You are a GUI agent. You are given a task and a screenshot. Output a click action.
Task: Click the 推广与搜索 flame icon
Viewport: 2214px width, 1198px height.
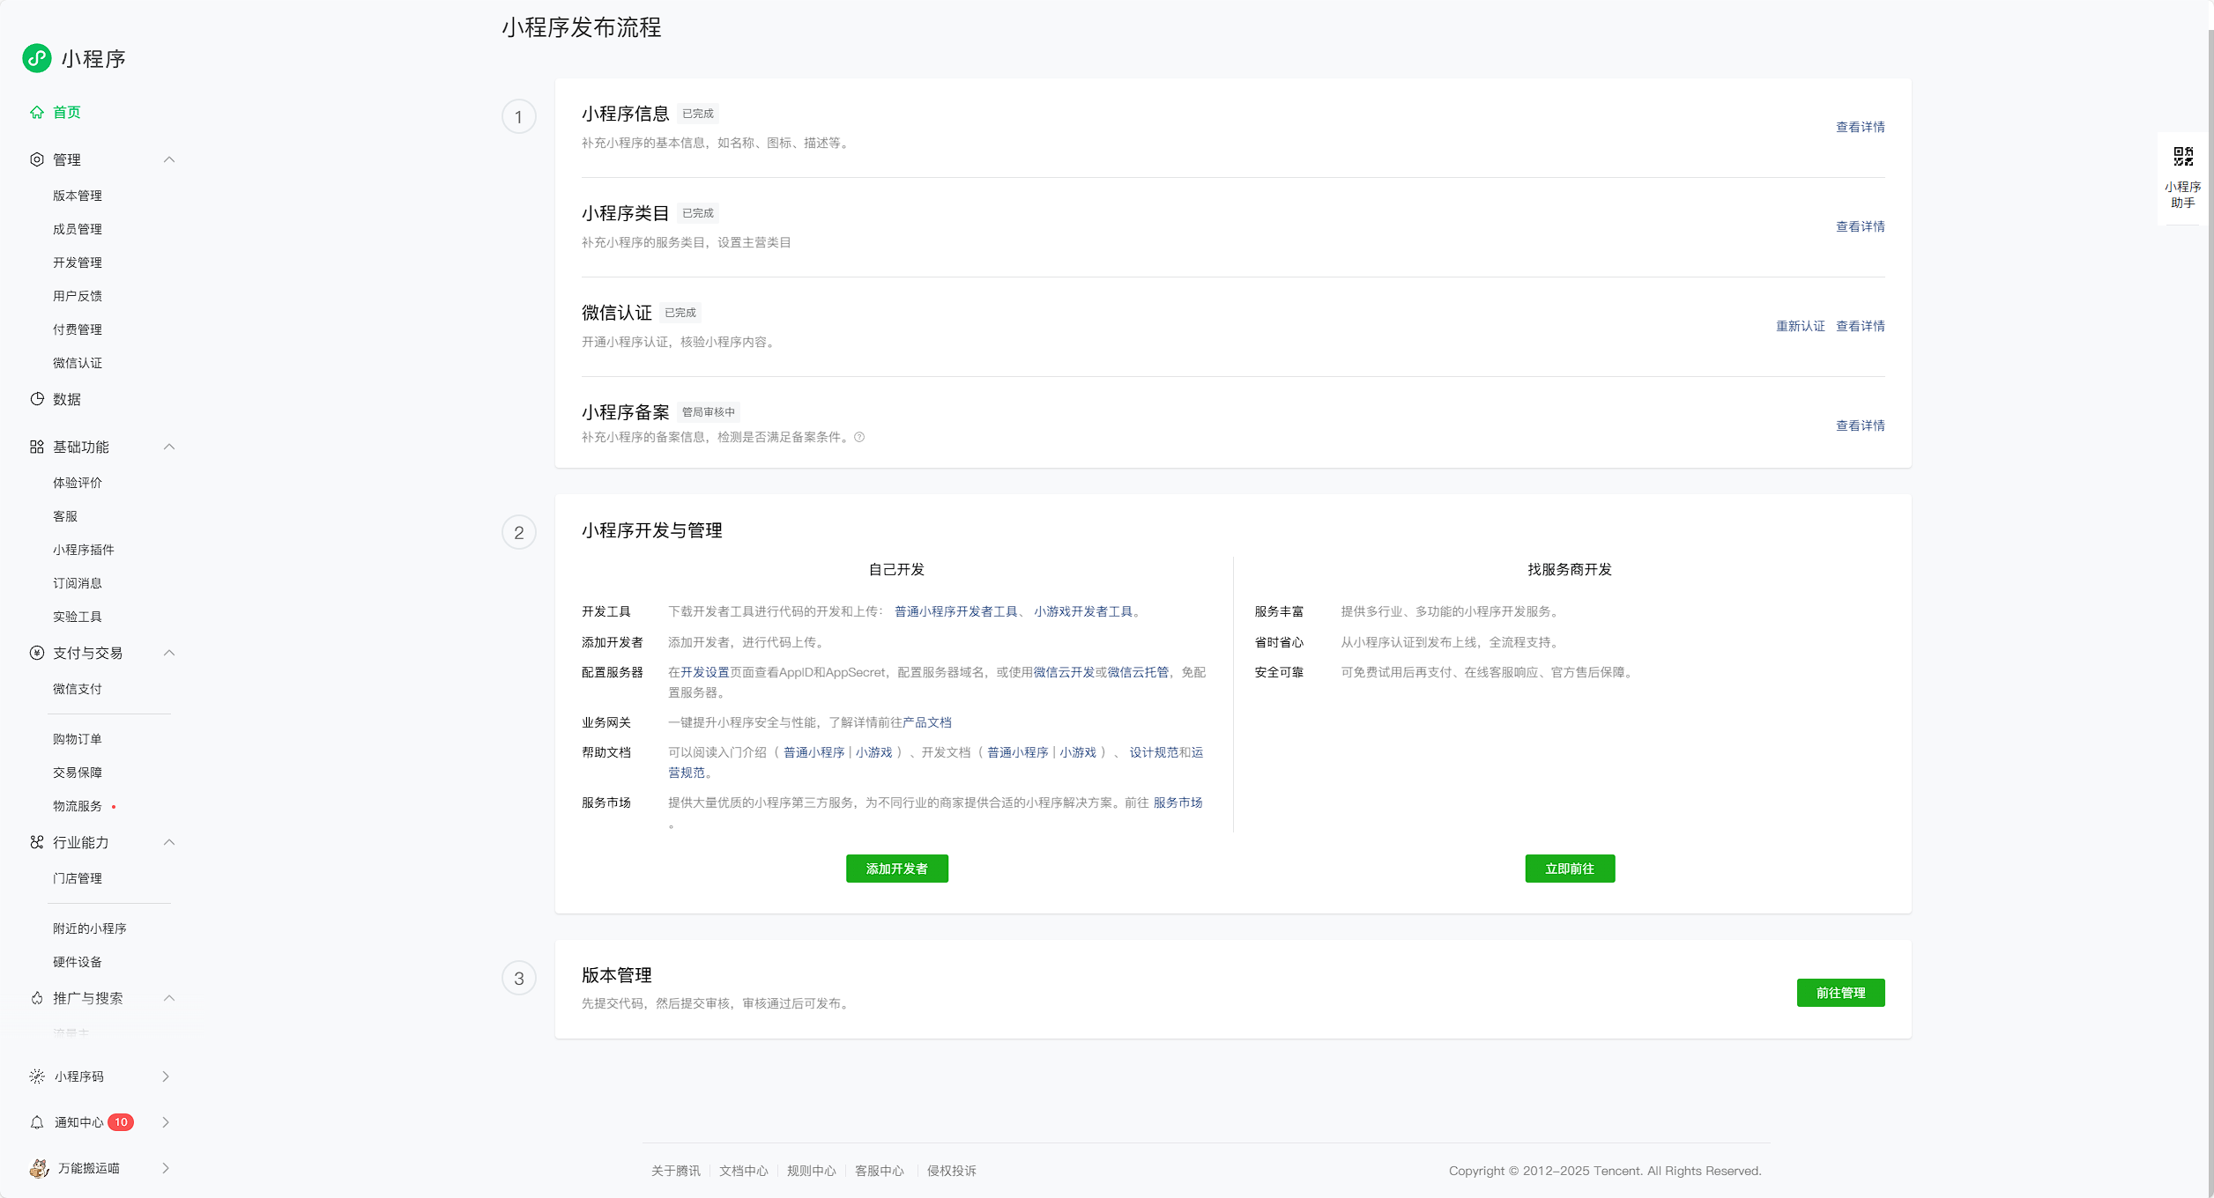pos(37,998)
